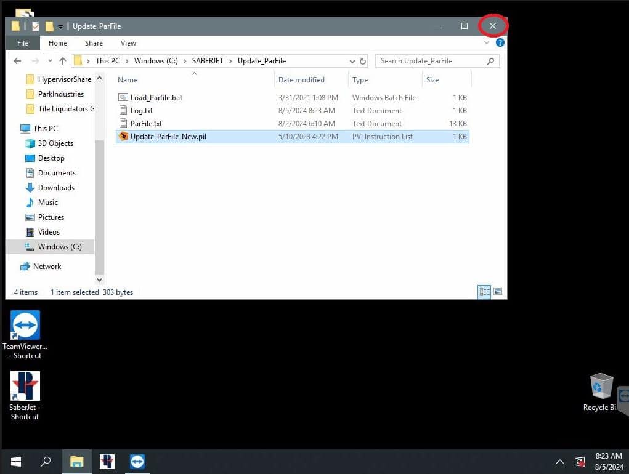Click the Back navigation arrow
629x474 pixels.
17,61
